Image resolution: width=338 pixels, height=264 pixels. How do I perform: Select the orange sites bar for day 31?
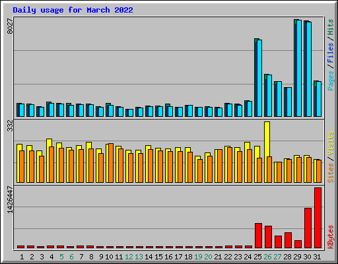point(319,172)
